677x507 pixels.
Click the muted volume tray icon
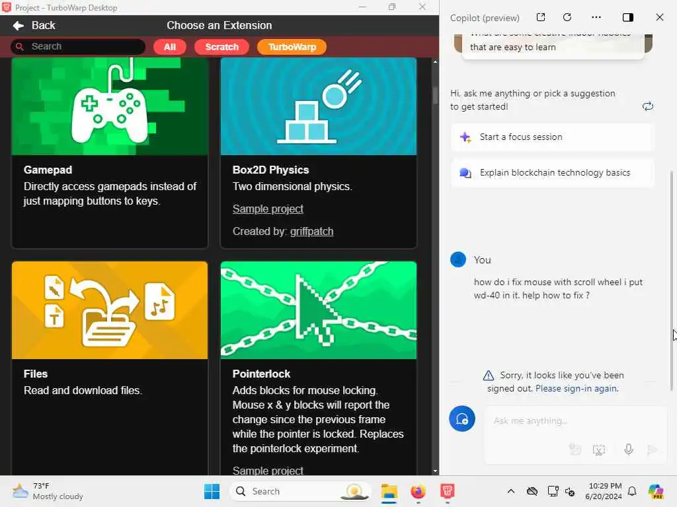pyautogui.click(x=570, y=492)
